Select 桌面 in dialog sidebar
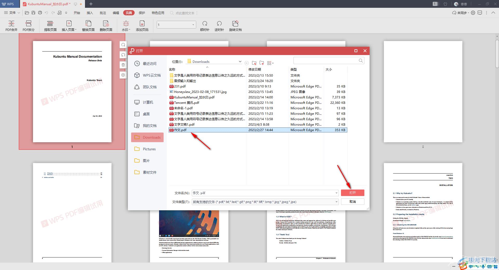Image resolution: width=499 pixels, height=270 pixels. click(147, 114)
